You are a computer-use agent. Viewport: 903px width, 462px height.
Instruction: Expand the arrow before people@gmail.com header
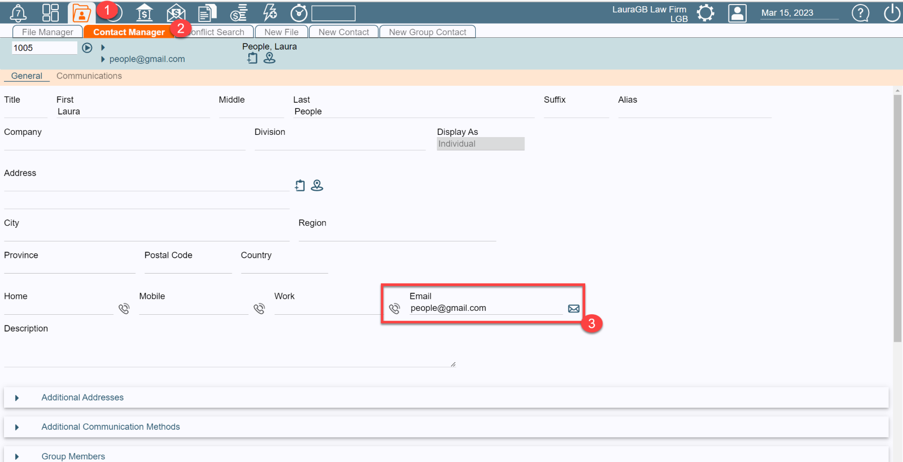point(103,59)
